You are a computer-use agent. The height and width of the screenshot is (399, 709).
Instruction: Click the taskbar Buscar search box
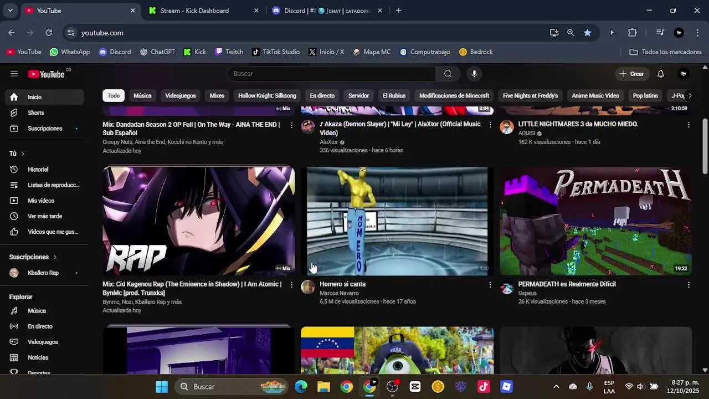coord(232,387)
